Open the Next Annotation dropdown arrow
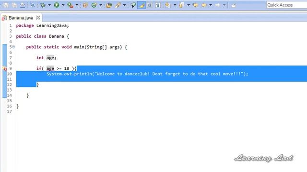Image resolution: width=307 pixels, height=172 pixels. (x=175, y=5)
